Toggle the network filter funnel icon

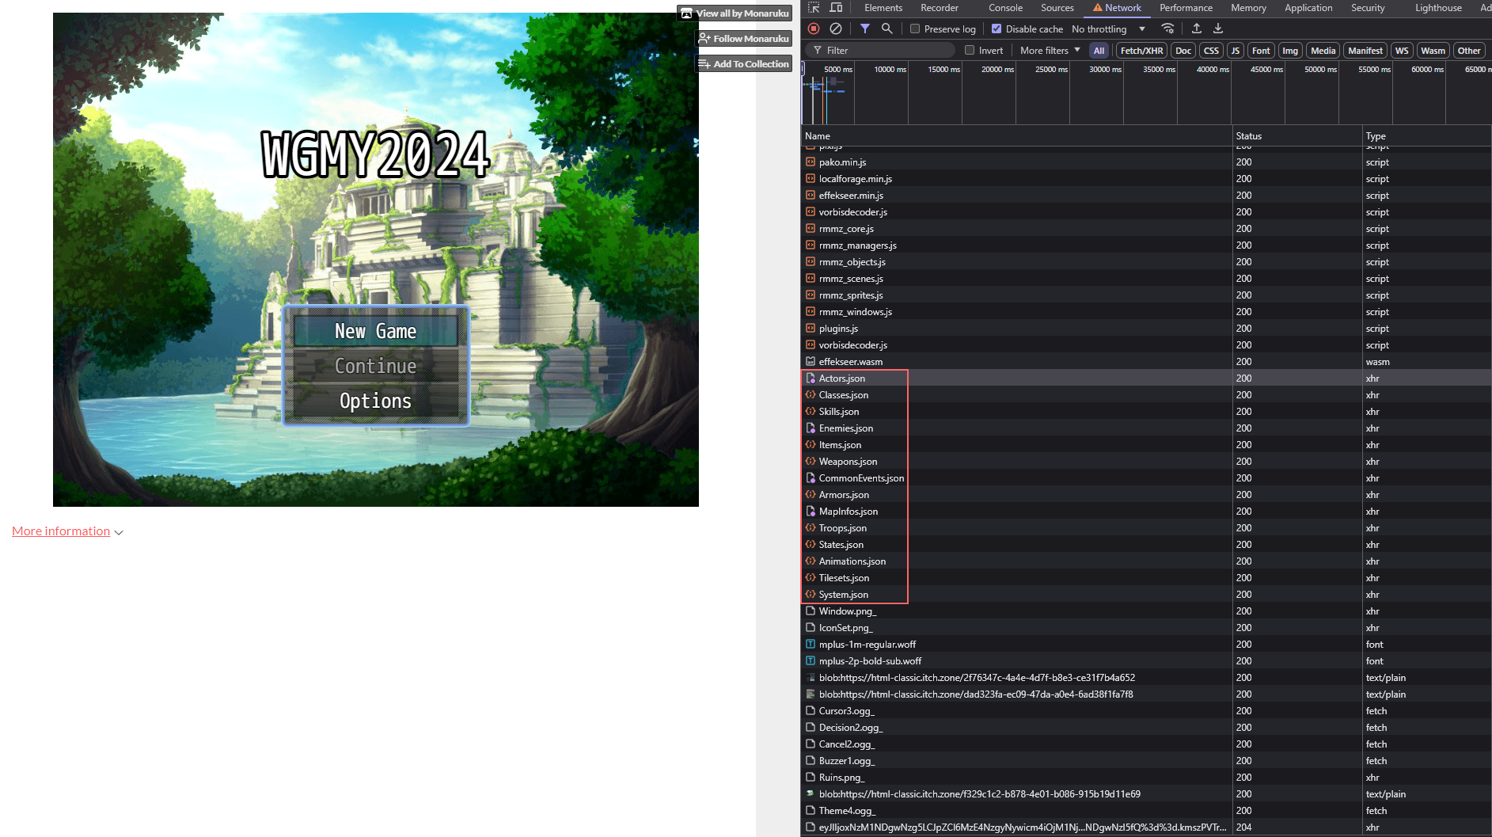pos(865,29)
